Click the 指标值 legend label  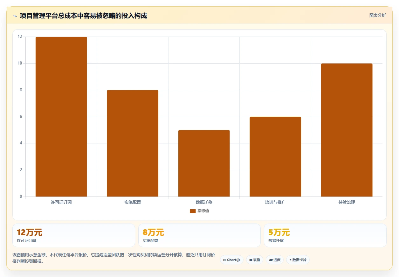[203, 211]
